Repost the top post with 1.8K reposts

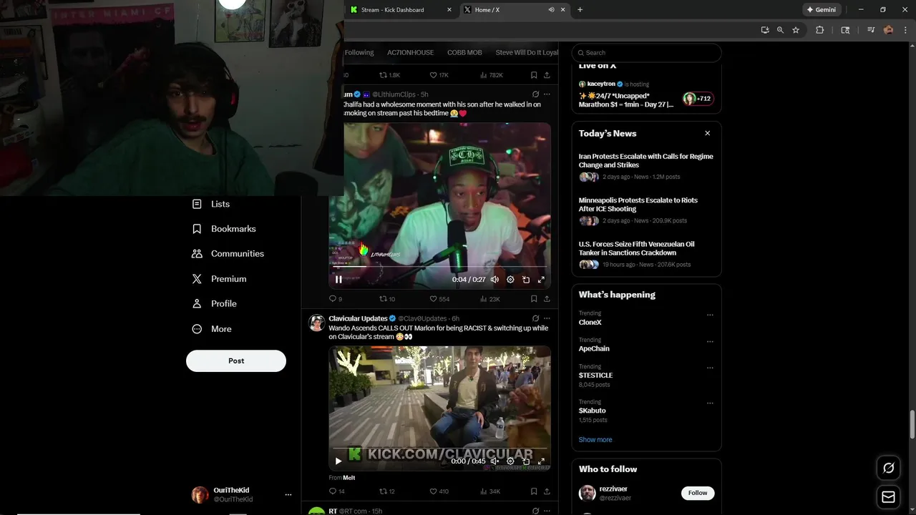389,75
